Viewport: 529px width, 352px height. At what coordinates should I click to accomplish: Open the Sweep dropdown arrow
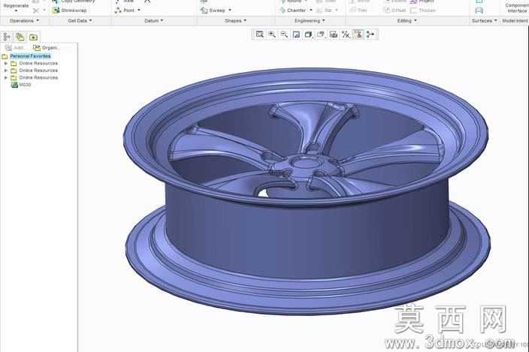[x=230, y=11]
